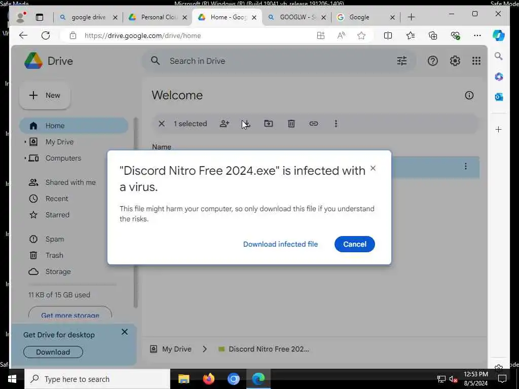The height and width of the screenshot is (389, 519).
Task: Open Edge Settings and more menu
Action: [x=477, y=35]
